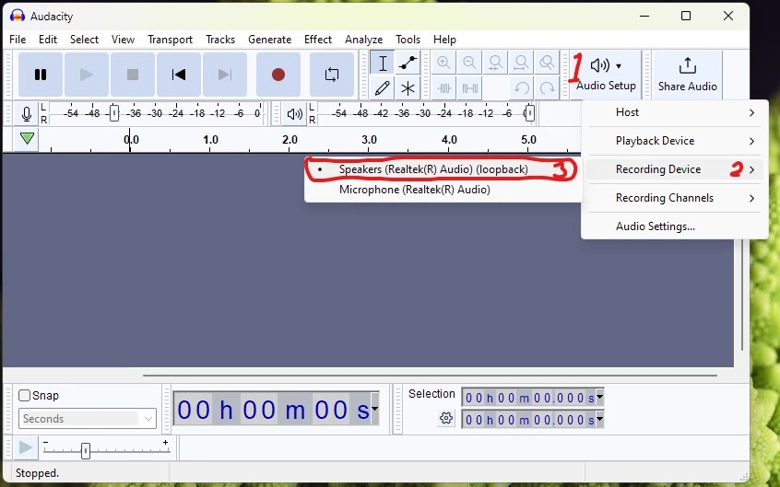The width and height of the screenshot is (780, 487).
Task: Open selection start time format dropdown
Action: (x=599, y=397)
